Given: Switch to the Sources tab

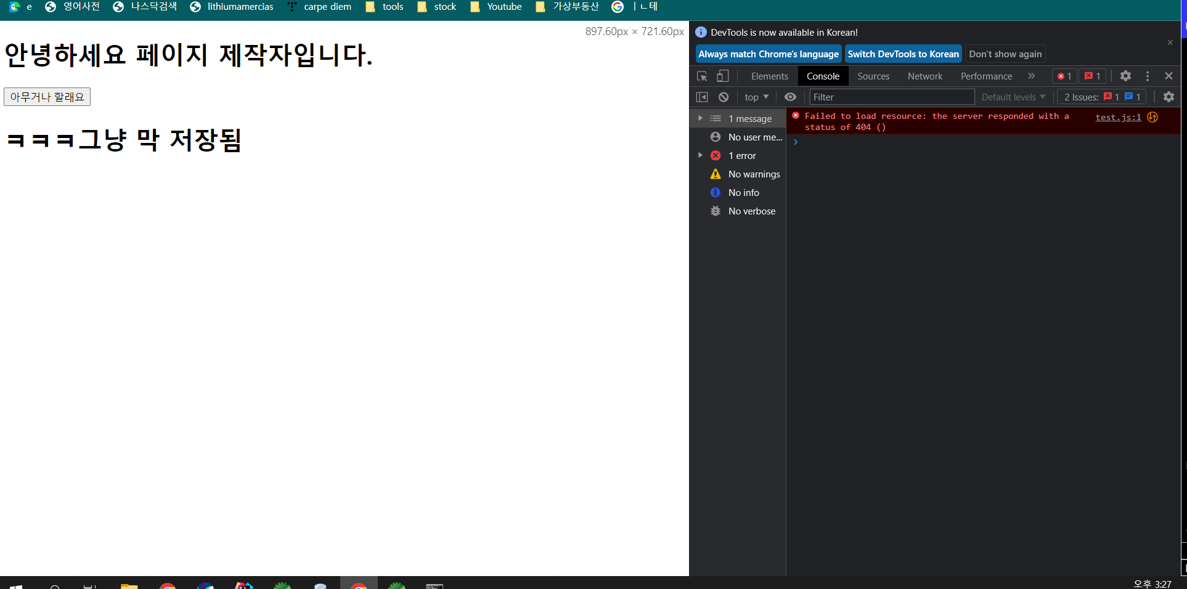Looking at the screenshot, I should [x=873, y=76].
